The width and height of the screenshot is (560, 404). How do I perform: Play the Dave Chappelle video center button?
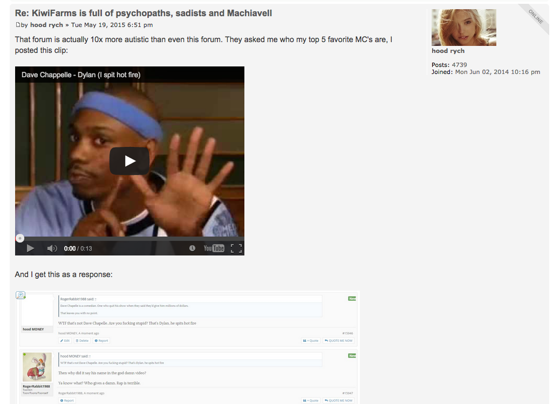tap(129, 161)
